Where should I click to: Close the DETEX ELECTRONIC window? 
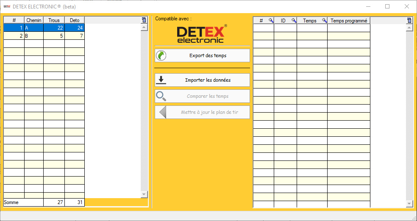(x=407, y=7)
